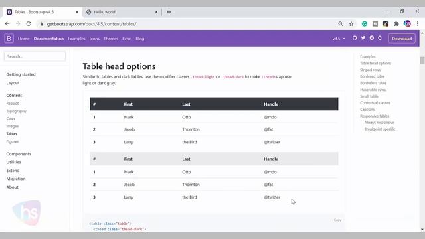Open the Chrome profile avatar

click(407, 24)
